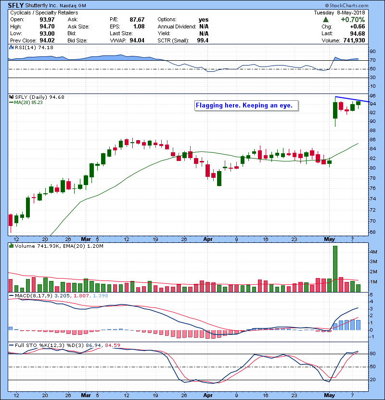This screenshot has height=400, width=385.
Task: Click the N/A next to Annual Dividend
Action: (204, 27)
